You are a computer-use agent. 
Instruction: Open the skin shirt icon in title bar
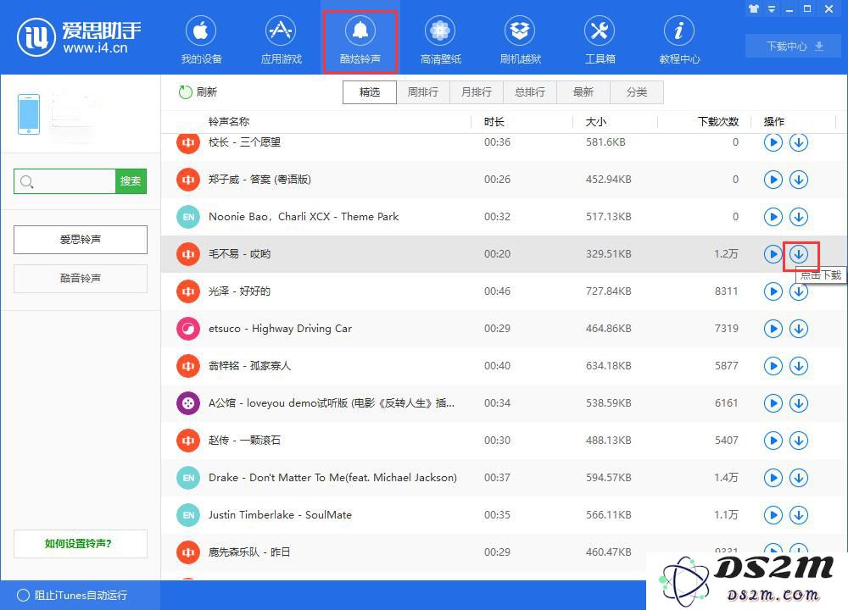pyautogui.click(x=754, y=8)
